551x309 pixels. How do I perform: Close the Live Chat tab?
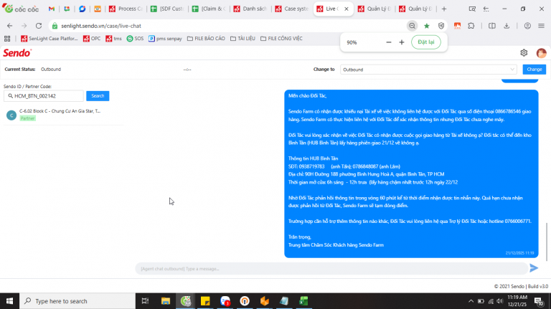pyautogui.click(x=346, y=9)
